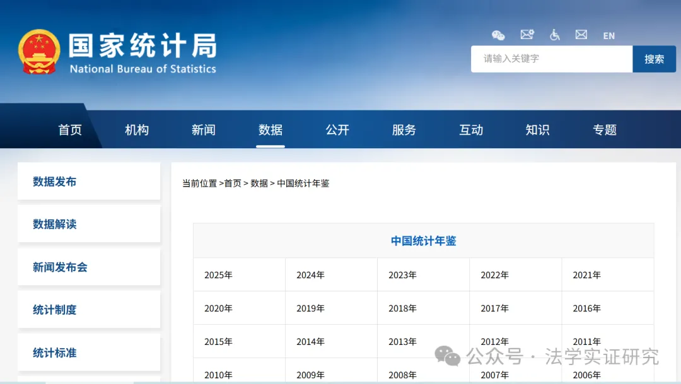The image size is (681, 384).
Task: Open the 2014年 yearbook
Action: click(x=310, y=342)
